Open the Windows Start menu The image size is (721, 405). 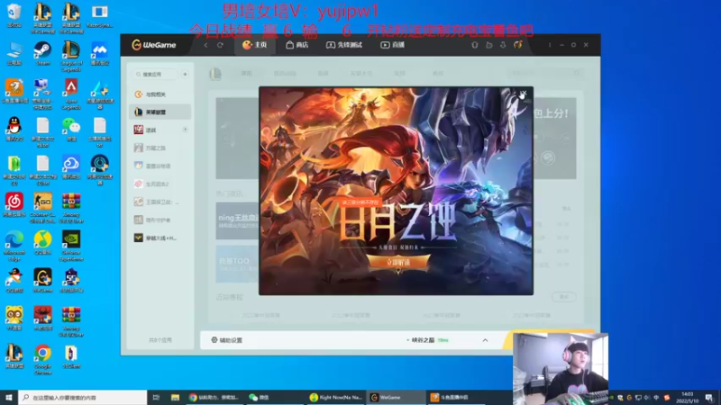tap(9, 397)
